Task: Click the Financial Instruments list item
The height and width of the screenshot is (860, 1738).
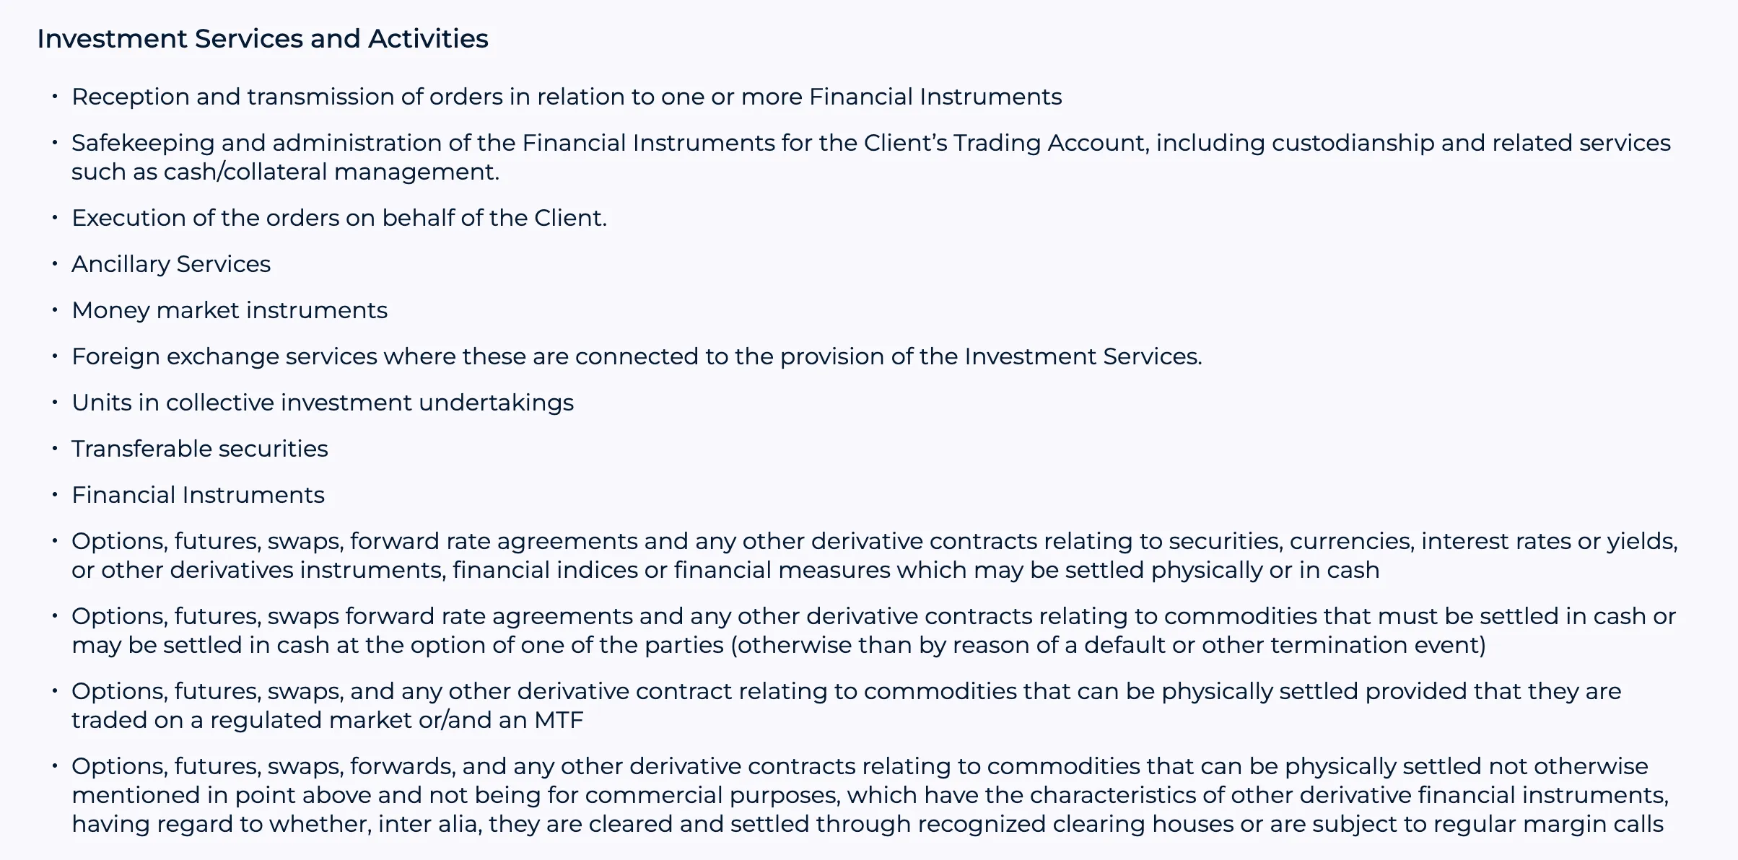Action: 198,495
